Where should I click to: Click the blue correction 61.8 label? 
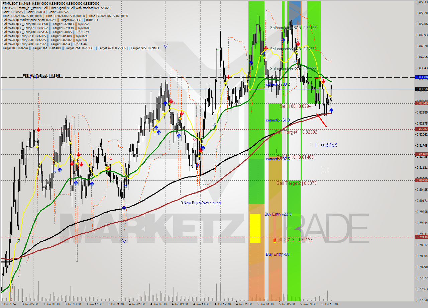point(278,120)
